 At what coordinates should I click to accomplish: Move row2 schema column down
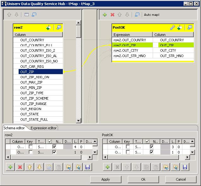[39, 167]
